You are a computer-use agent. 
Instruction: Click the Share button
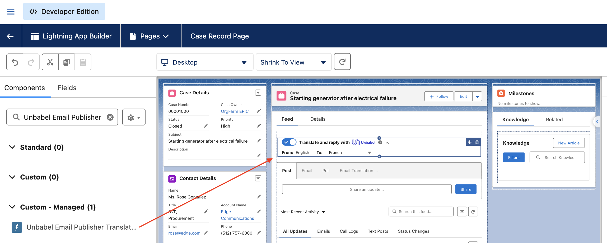click(x=466, y=189)
